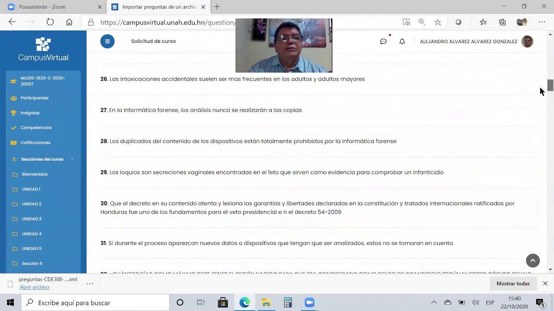This screenshot has height=311, width=554.
Task: Open Microsoft Edge taskbar icon
Action: pyautogui.click(x=245, y=302)
